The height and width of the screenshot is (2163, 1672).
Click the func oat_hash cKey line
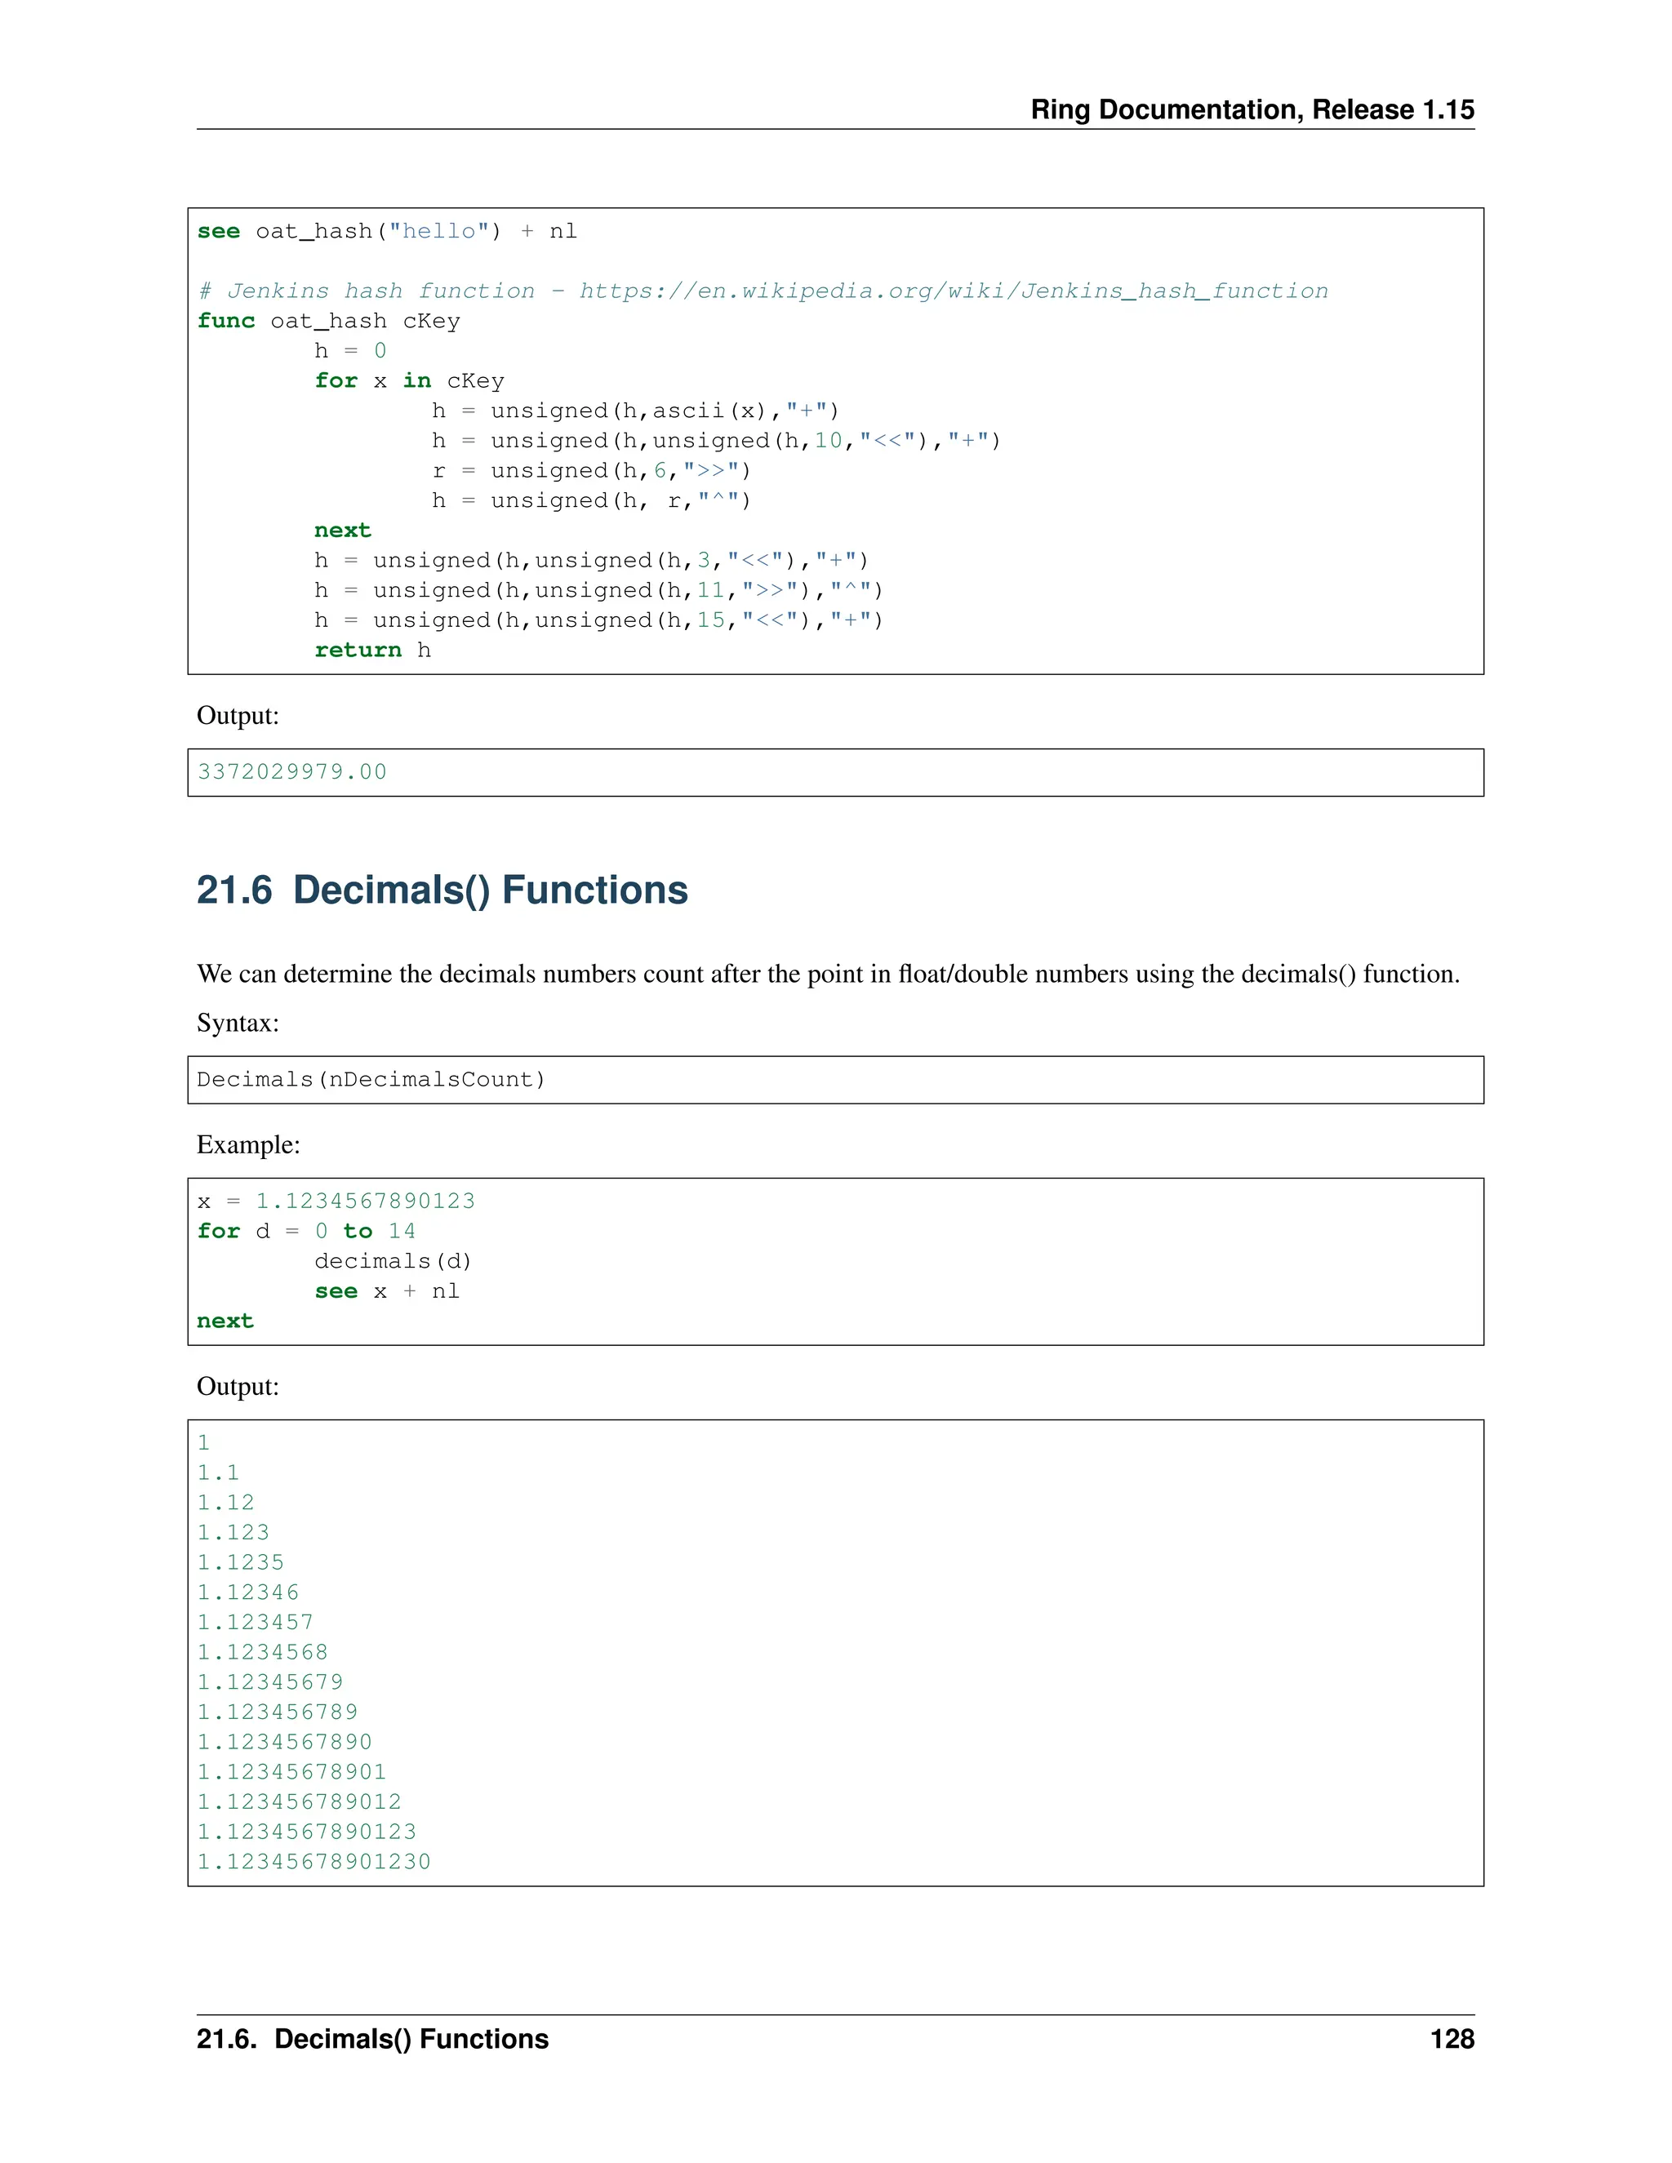tap(328, 321)
